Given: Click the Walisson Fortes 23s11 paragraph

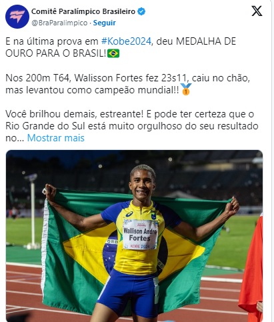Looking at the screenshot, I should [x=127, y=84].
